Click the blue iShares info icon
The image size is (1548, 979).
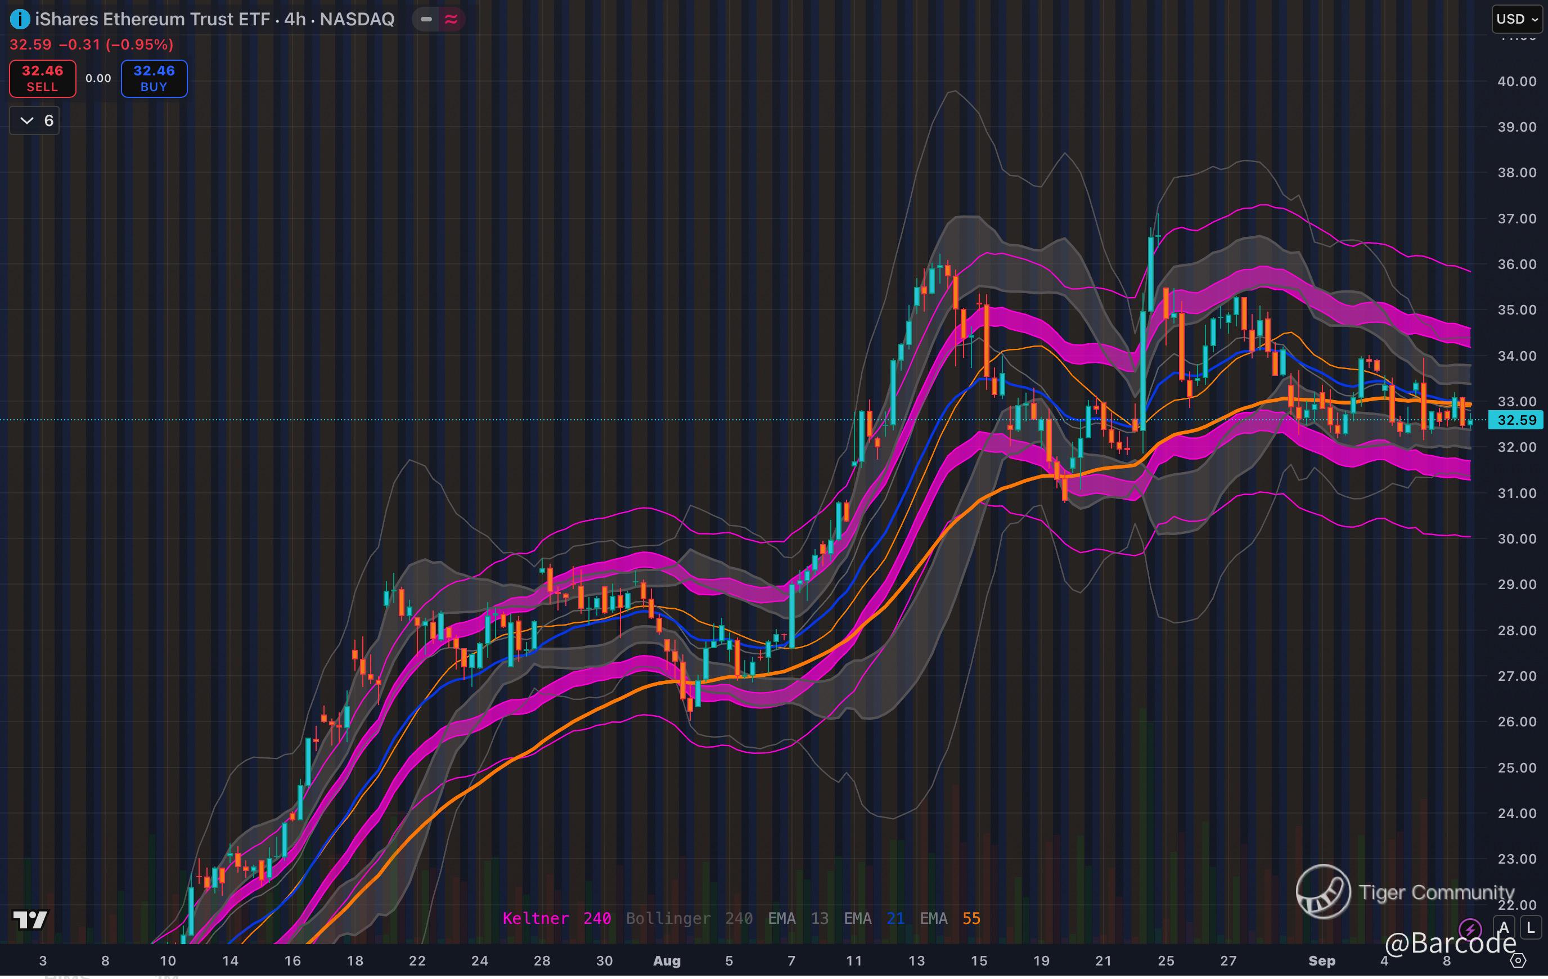click(20, 19)
